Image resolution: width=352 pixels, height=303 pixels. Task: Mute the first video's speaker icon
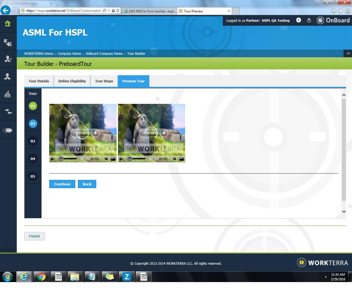click(x=106, y=159)
